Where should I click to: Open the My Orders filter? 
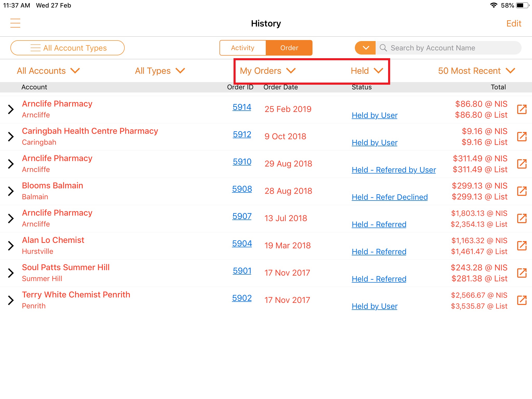click(268, 71)
